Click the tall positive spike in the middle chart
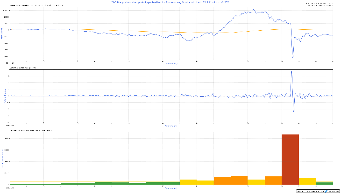 click(291, 72)
